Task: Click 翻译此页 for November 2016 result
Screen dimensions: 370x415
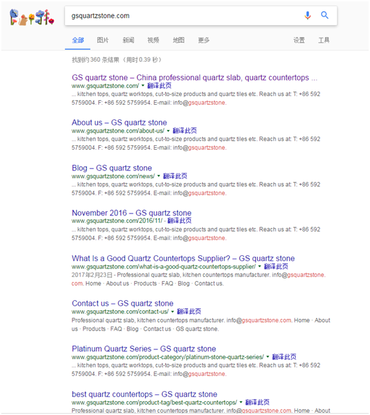Action: tap(180, 221)
